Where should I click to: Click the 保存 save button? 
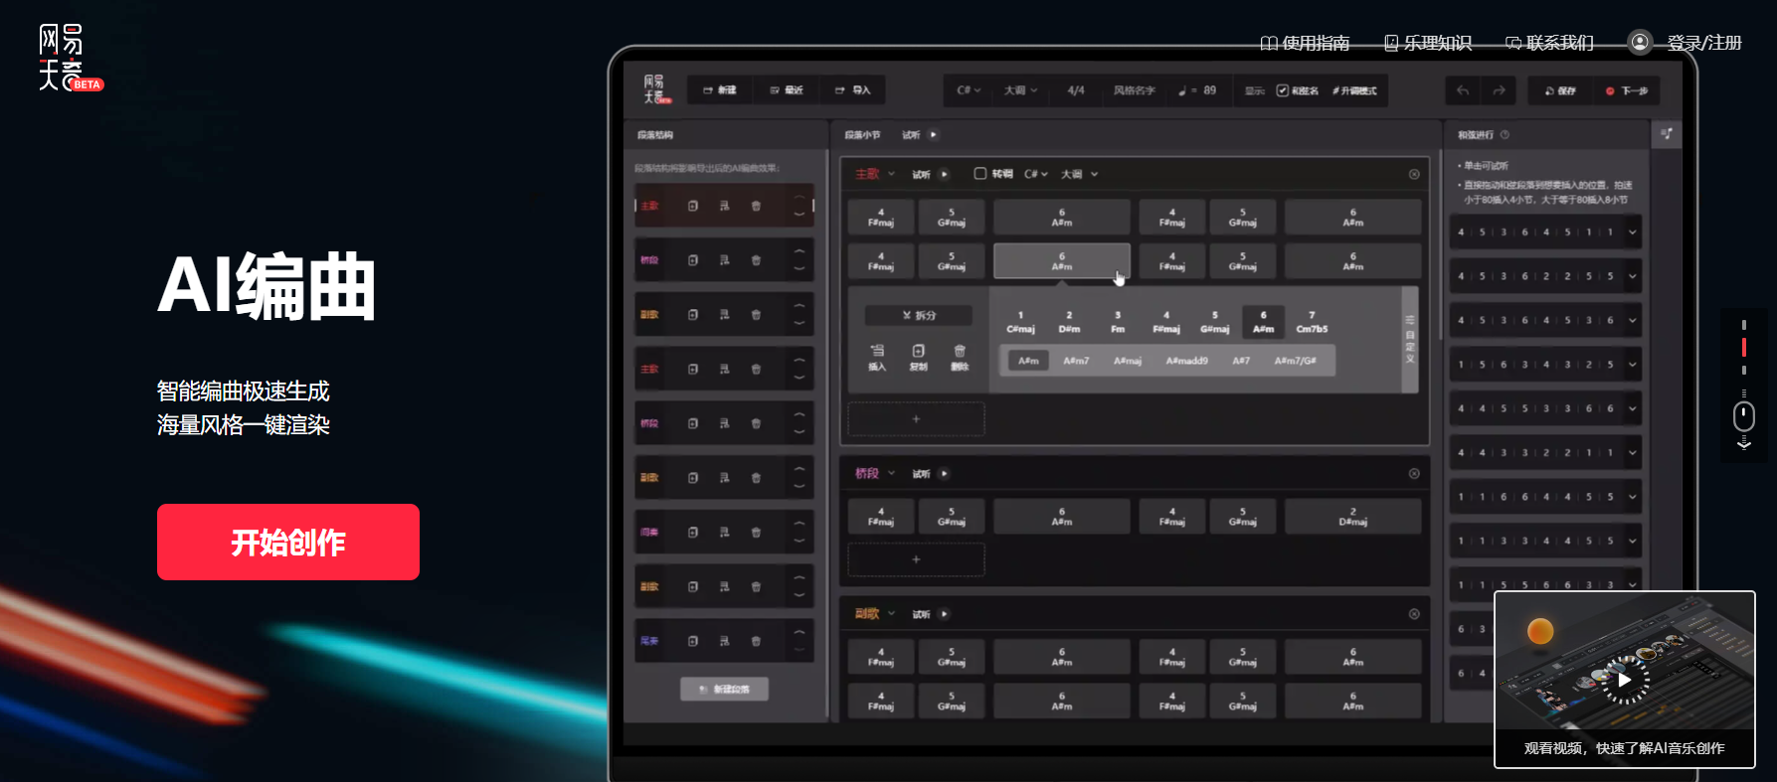coord(1560,90)
